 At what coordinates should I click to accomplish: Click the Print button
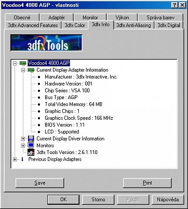coord(147,183)
